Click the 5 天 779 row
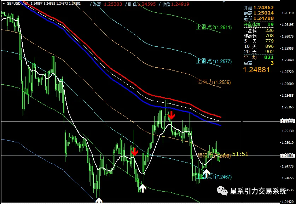This screenshot has width=296, height=204. click(x=259, y=41)
